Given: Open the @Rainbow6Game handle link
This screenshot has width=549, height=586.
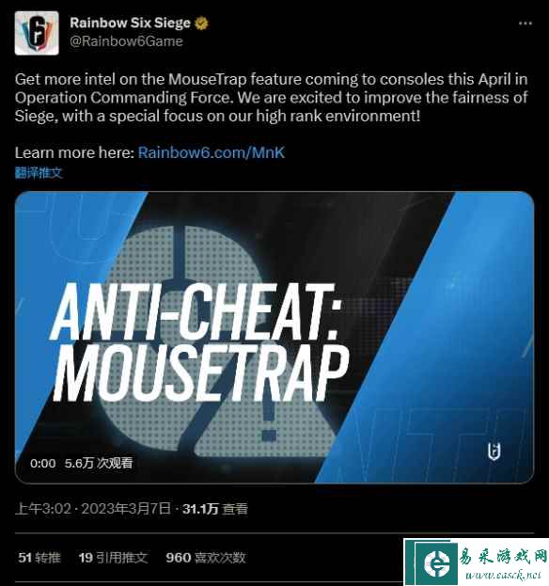Looking at the screenshot, I should point(126,41).
